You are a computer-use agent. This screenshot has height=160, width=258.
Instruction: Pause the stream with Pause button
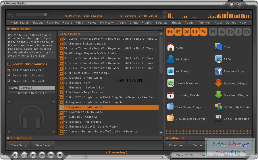33,155
